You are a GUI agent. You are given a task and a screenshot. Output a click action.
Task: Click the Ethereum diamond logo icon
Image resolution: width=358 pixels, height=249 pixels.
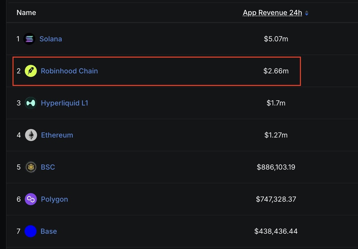click(x=31, y=135)
